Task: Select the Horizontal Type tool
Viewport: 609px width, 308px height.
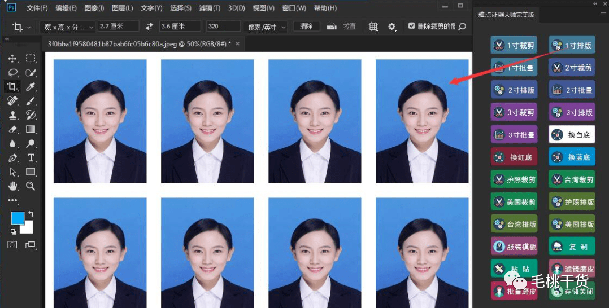Action: 31,157
